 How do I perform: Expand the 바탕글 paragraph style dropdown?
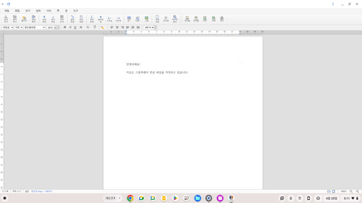(x=7, y=27)
